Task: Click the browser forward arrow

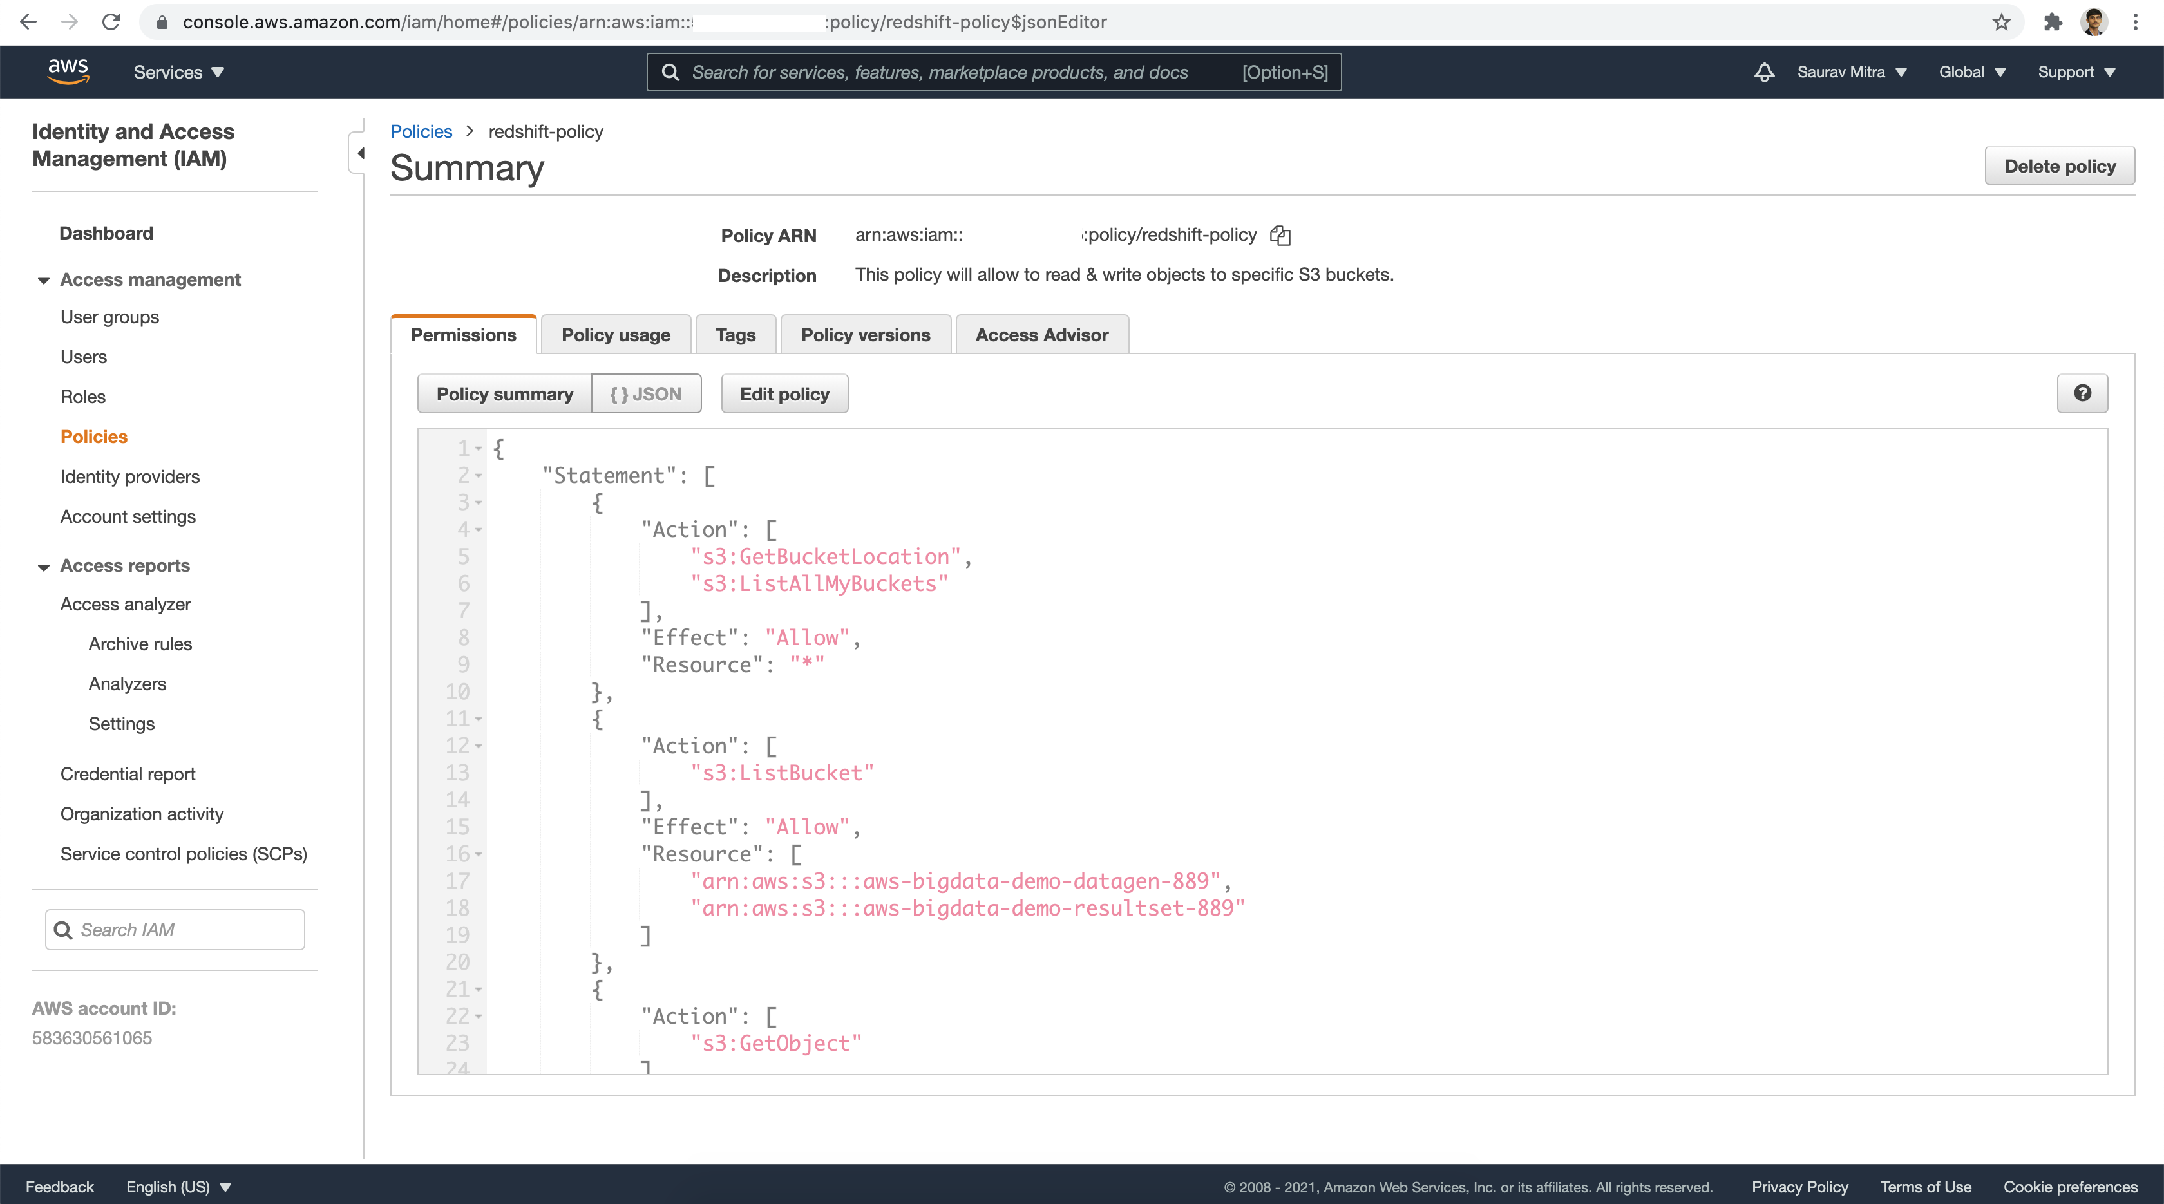Action: click(x=70, y=22)
